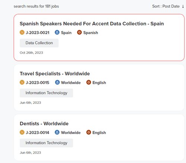Click job ID icon beside J-2023-0015
The width and height of the screenshot is (186, 163).
coord(22,82)
